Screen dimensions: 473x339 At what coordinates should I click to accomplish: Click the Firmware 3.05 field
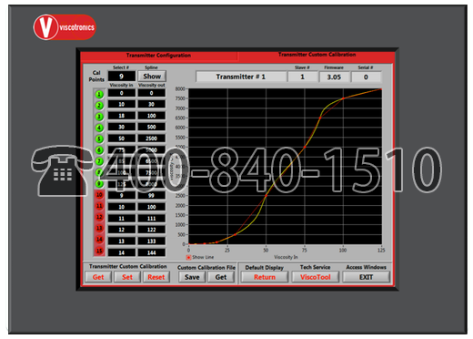coord(334,77)
